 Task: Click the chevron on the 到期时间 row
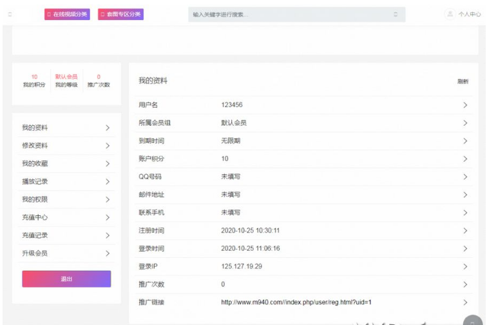465,141
